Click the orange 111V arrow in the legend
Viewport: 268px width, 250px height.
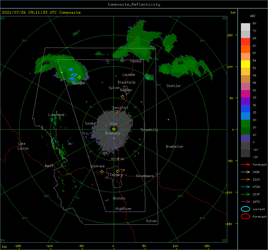[x=245, y=179]
